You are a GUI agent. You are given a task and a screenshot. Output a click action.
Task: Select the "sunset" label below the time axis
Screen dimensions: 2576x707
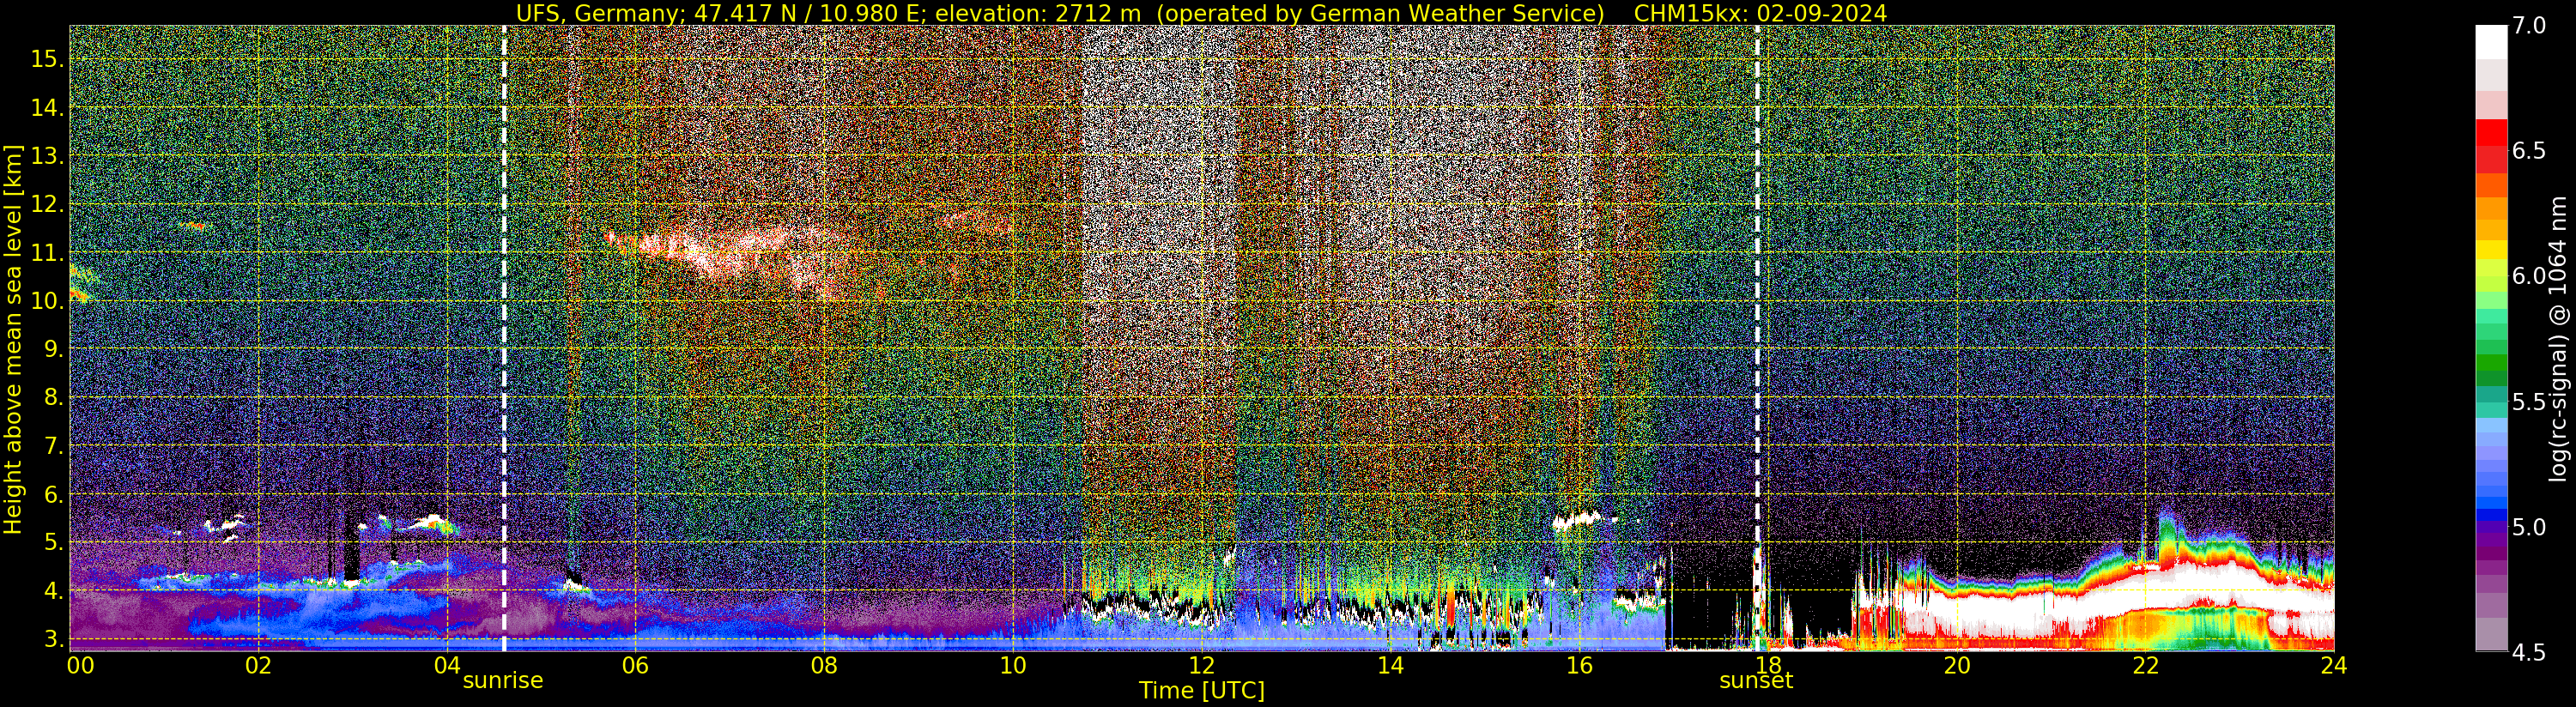1756,681
